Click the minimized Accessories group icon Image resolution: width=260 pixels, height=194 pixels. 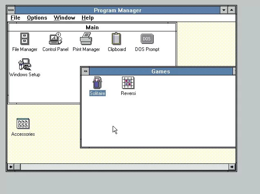pos(23,123)
